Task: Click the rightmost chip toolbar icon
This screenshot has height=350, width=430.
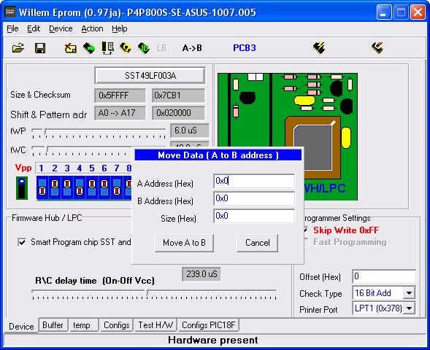Action: (377, 48)
